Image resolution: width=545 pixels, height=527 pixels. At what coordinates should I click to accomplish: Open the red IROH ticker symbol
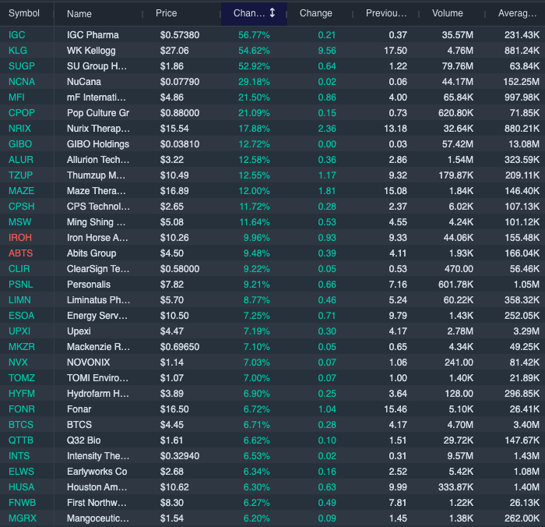20,238
